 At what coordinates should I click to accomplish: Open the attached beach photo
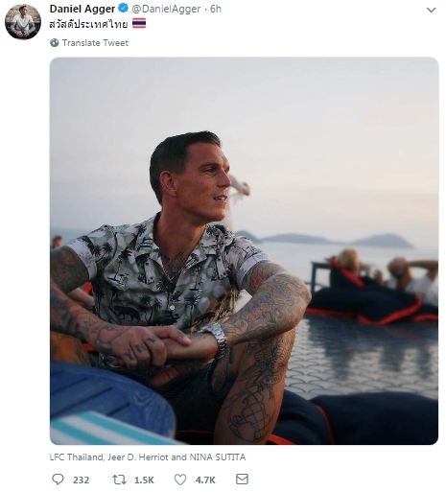pos(244,251)
